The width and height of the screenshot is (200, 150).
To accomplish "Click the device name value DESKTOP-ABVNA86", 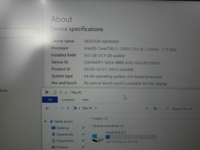I will pos(102,42).
